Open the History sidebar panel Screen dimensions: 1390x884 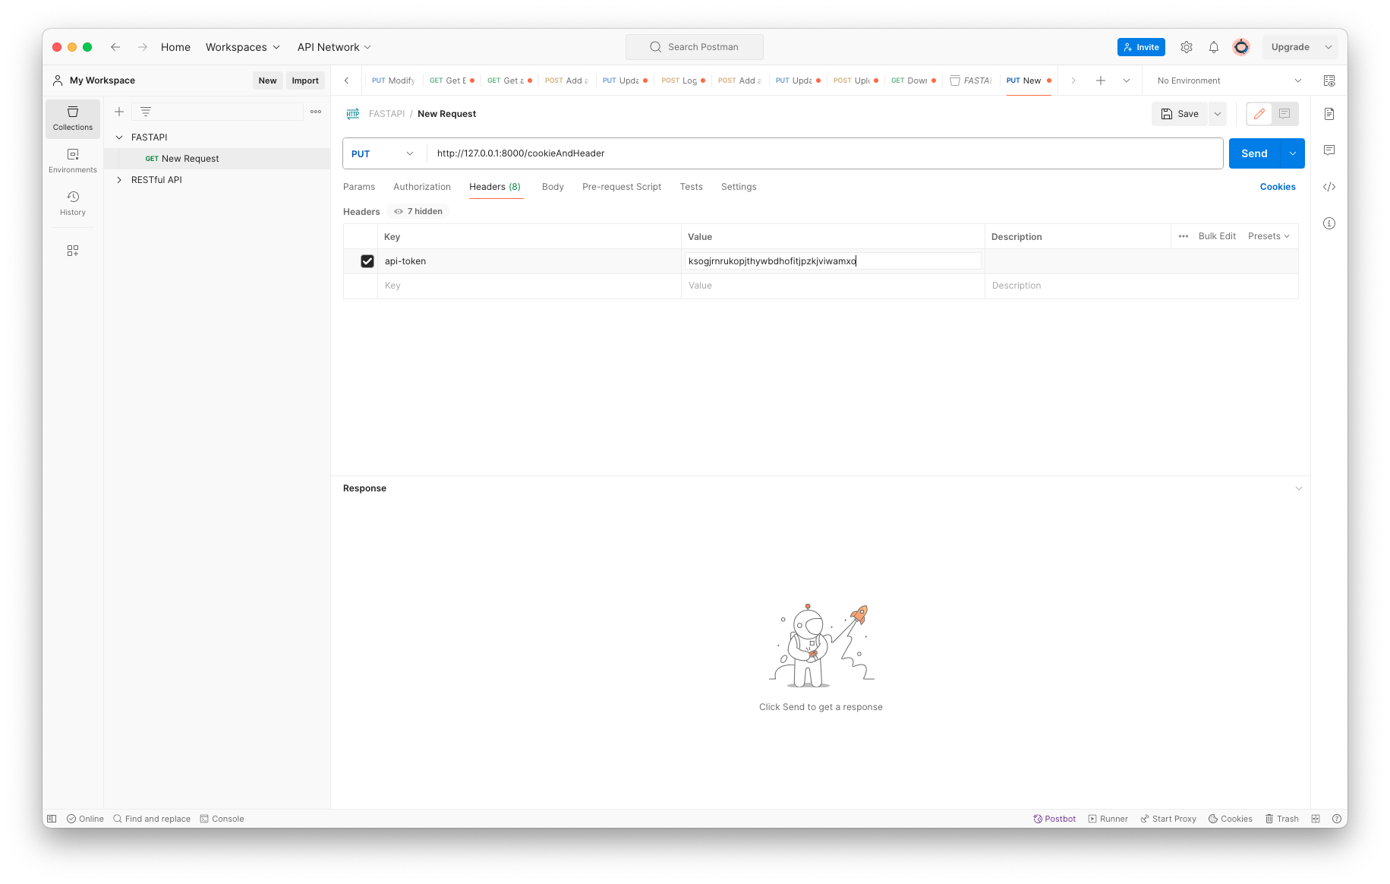tap(73, 204)
